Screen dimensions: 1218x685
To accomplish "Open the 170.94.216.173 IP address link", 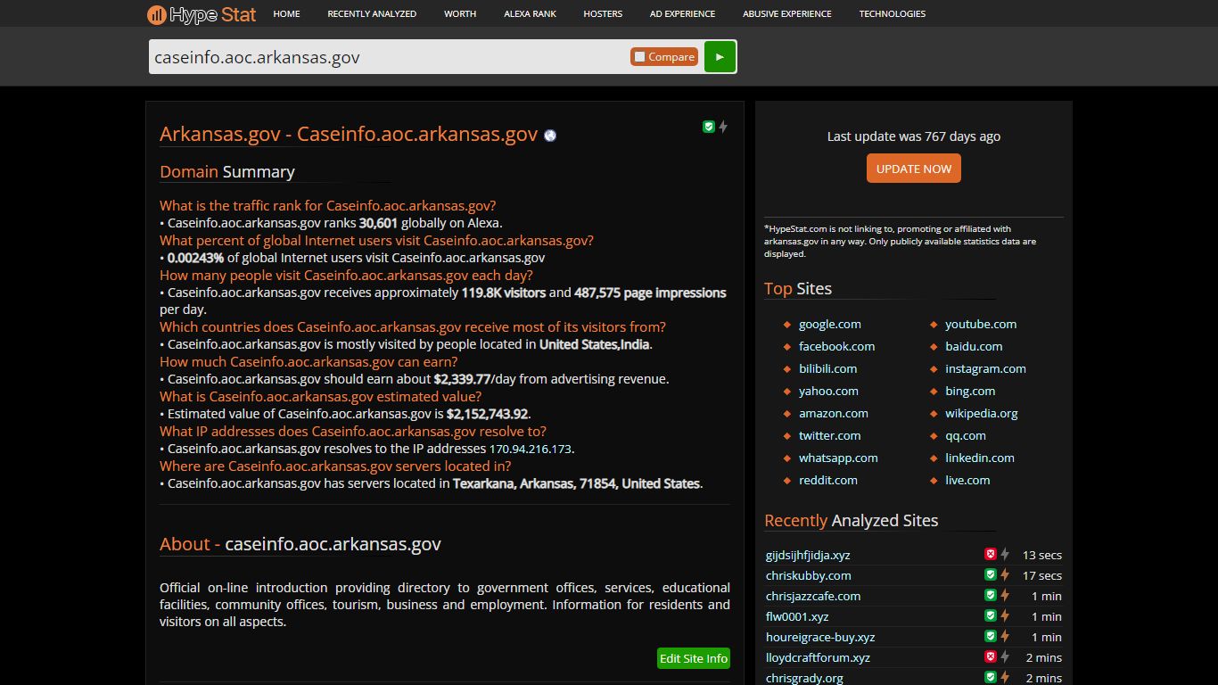I will point(531,450).
